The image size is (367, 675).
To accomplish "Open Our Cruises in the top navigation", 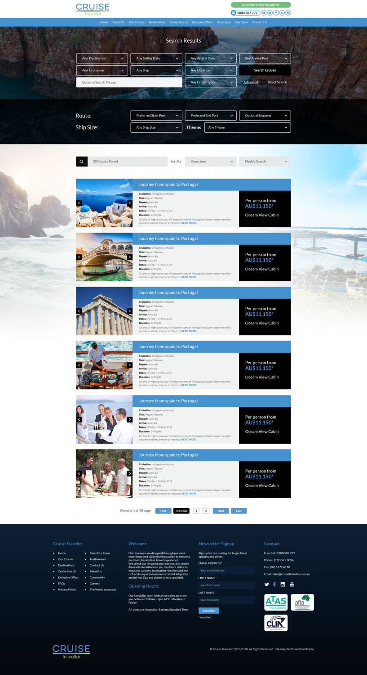I will click(137, 22).
